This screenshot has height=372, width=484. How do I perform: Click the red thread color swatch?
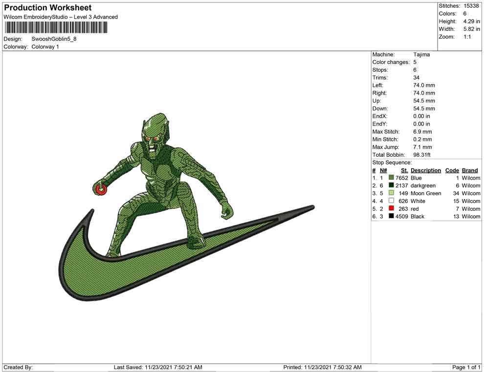[x=392, y=208]
